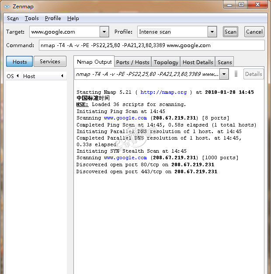Click the Cancel button
The width and height of the screenshot is (271, 274).
(x=254, y=32)
